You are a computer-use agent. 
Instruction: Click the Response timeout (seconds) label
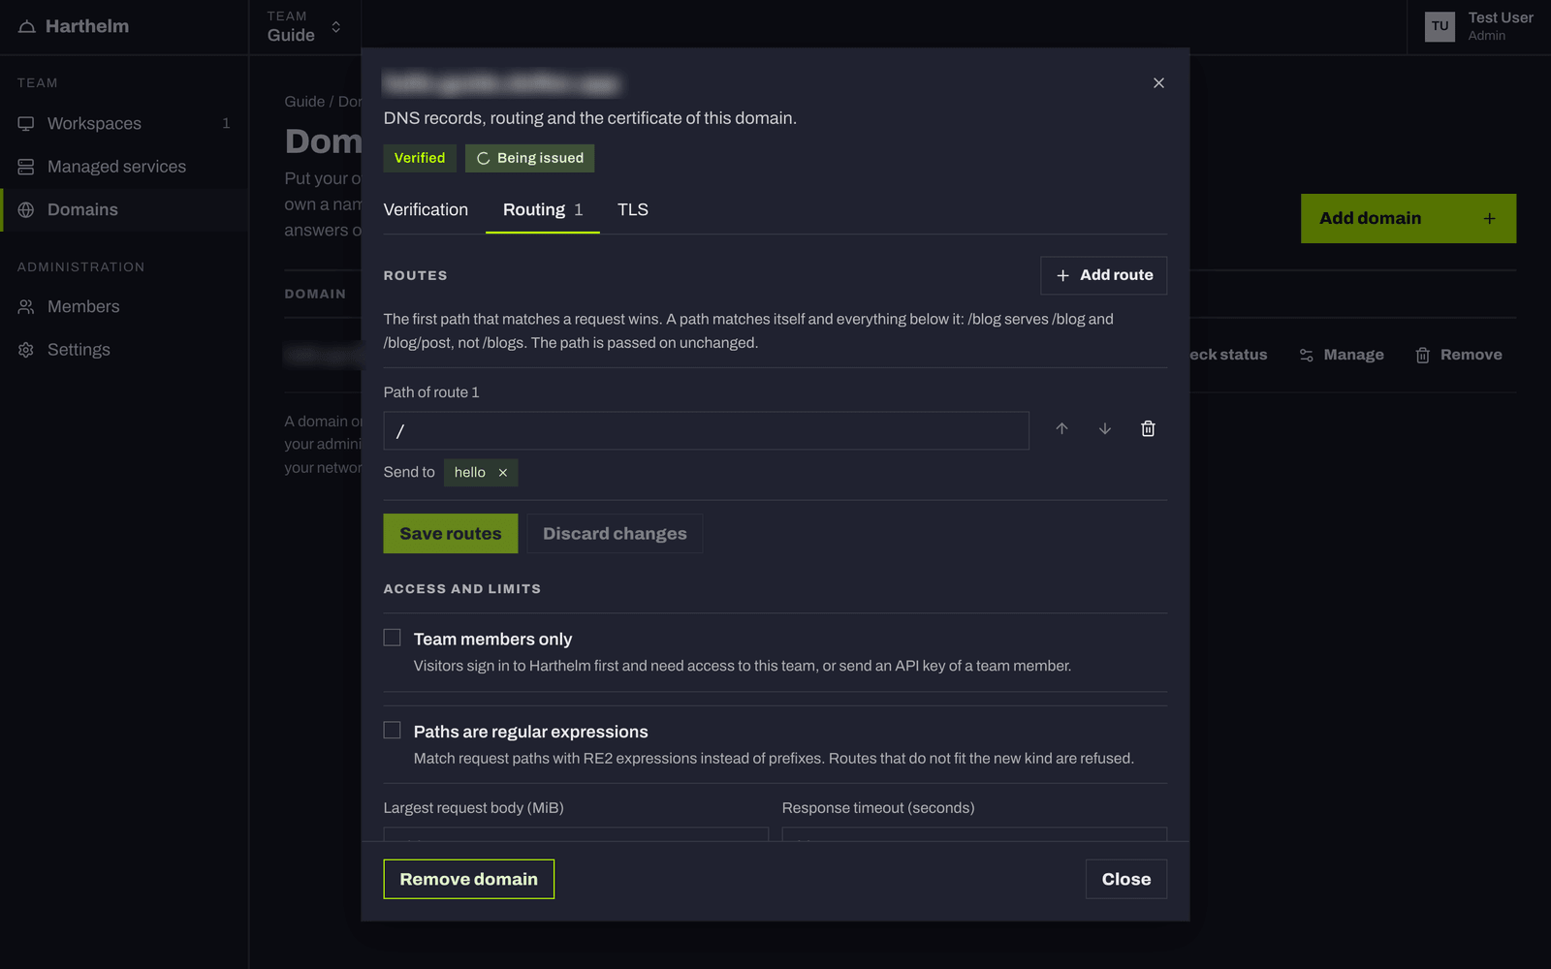878,808
